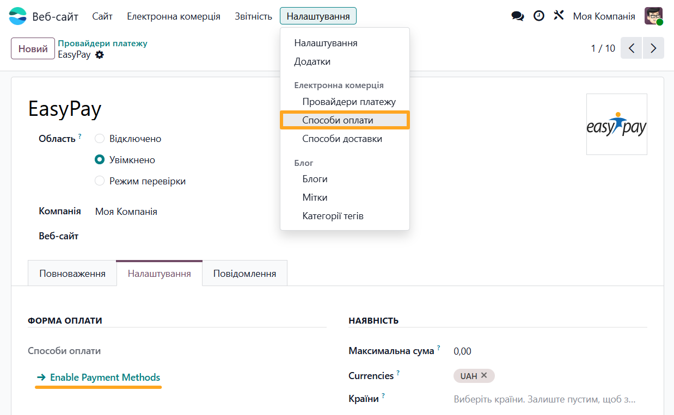Viewport: 674px width, 415px height.
Task: Go to previous record arrow
Action: (632, 48)
